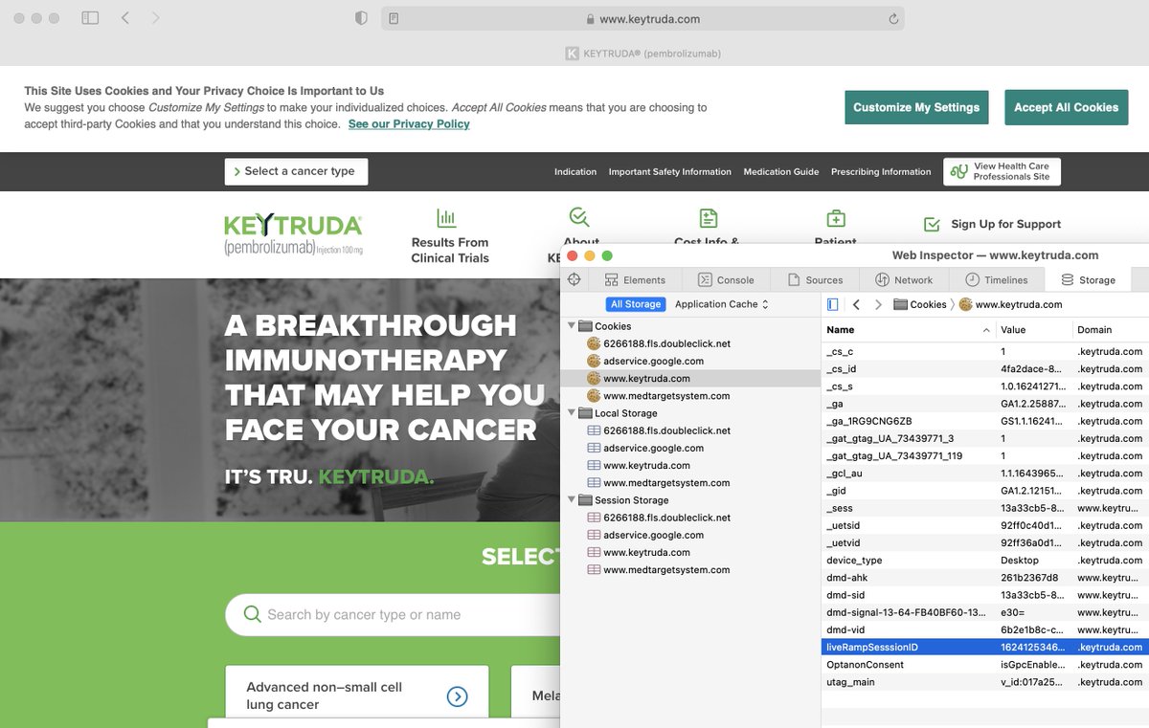Toggle Safari sidebar button
1149x728 pixels.
(x=90, y=18)
